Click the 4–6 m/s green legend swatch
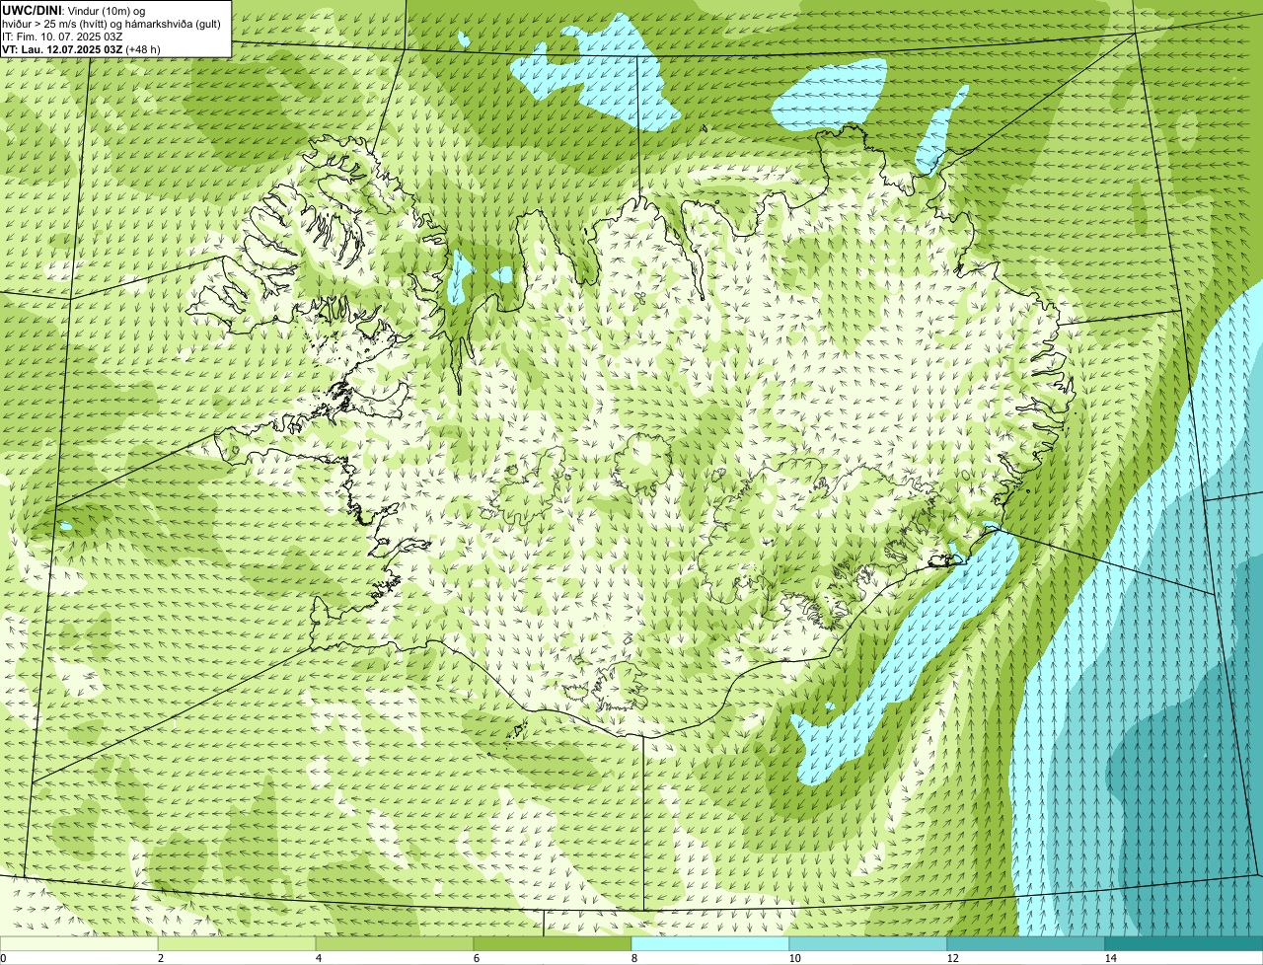1263x965 pixels. pos(395,943)
